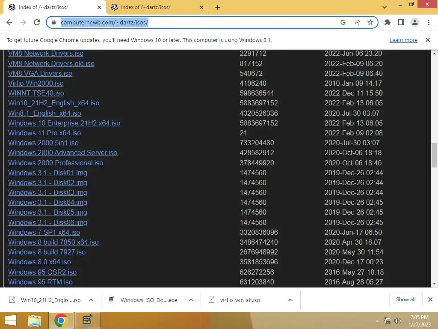Viewport: 438px width, 329px height.
Task: Click Windows 3.1 - Disk03.img link
Action: (x=47, y=192)
